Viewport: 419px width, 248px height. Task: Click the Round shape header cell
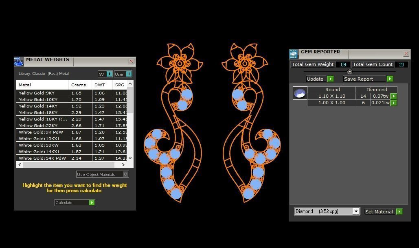(331, 90)
